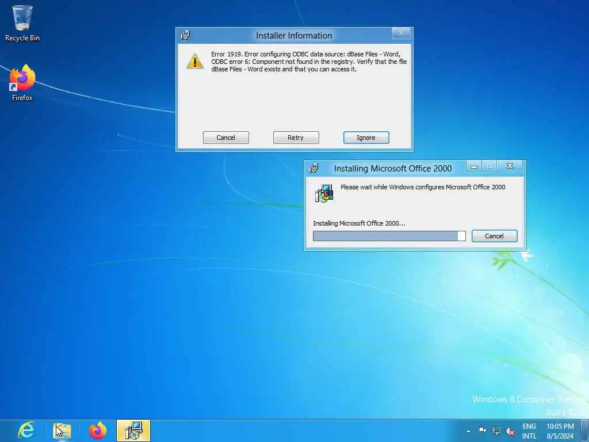
Task: Click the Installer Information title bar icon
Action: tap(185, 35)
